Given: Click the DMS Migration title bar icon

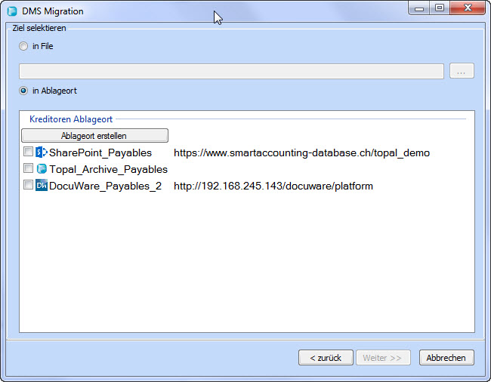Looking at the screenshot, I should [11, 11].
